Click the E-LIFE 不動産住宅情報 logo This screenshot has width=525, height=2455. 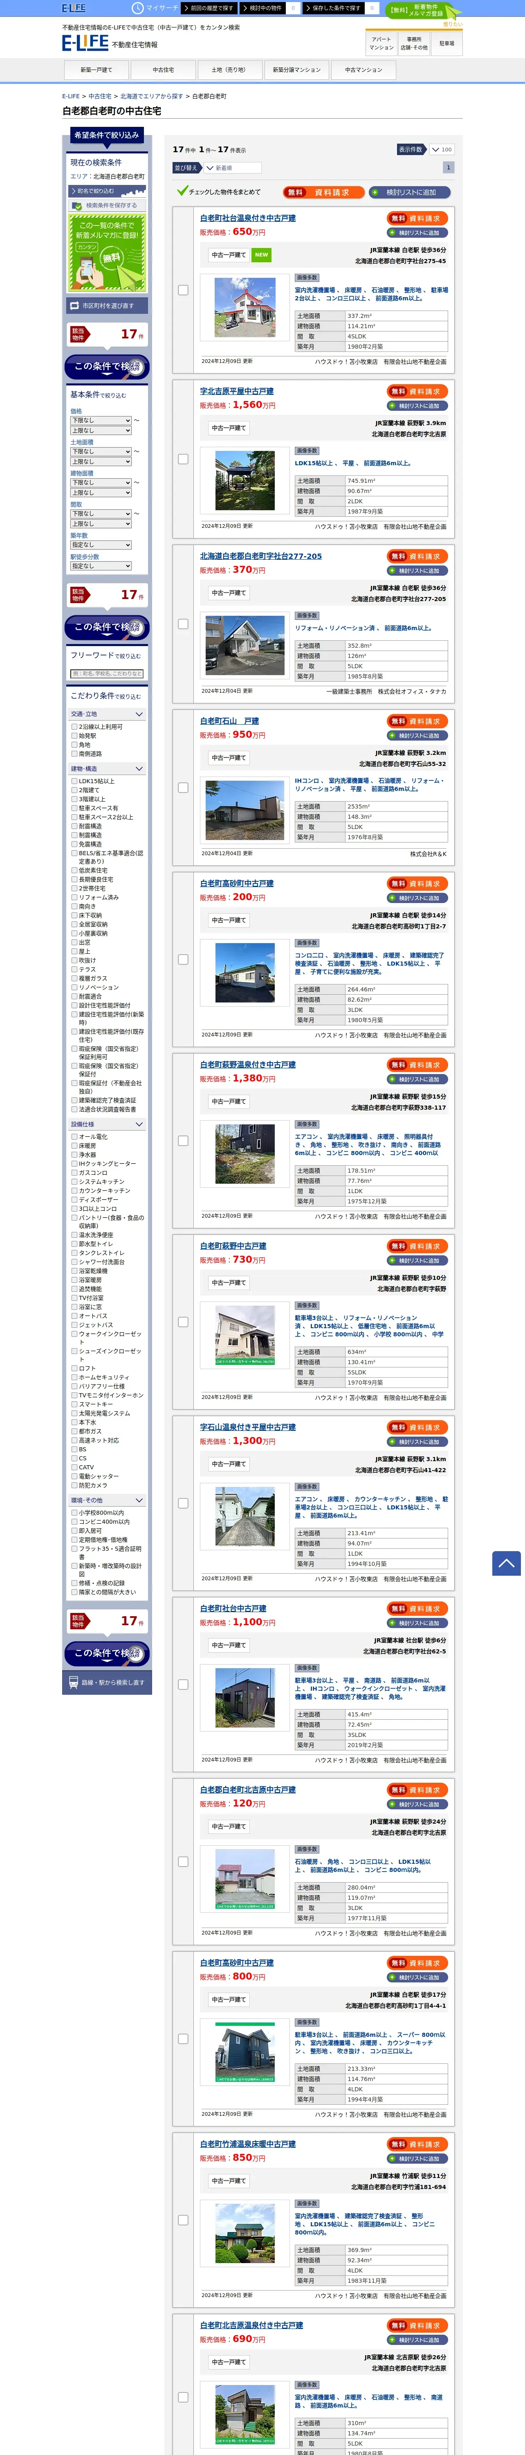tap(110, 44)
